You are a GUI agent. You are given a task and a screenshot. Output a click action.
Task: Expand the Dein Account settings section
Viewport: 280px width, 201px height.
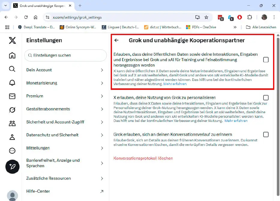point(65,70)
